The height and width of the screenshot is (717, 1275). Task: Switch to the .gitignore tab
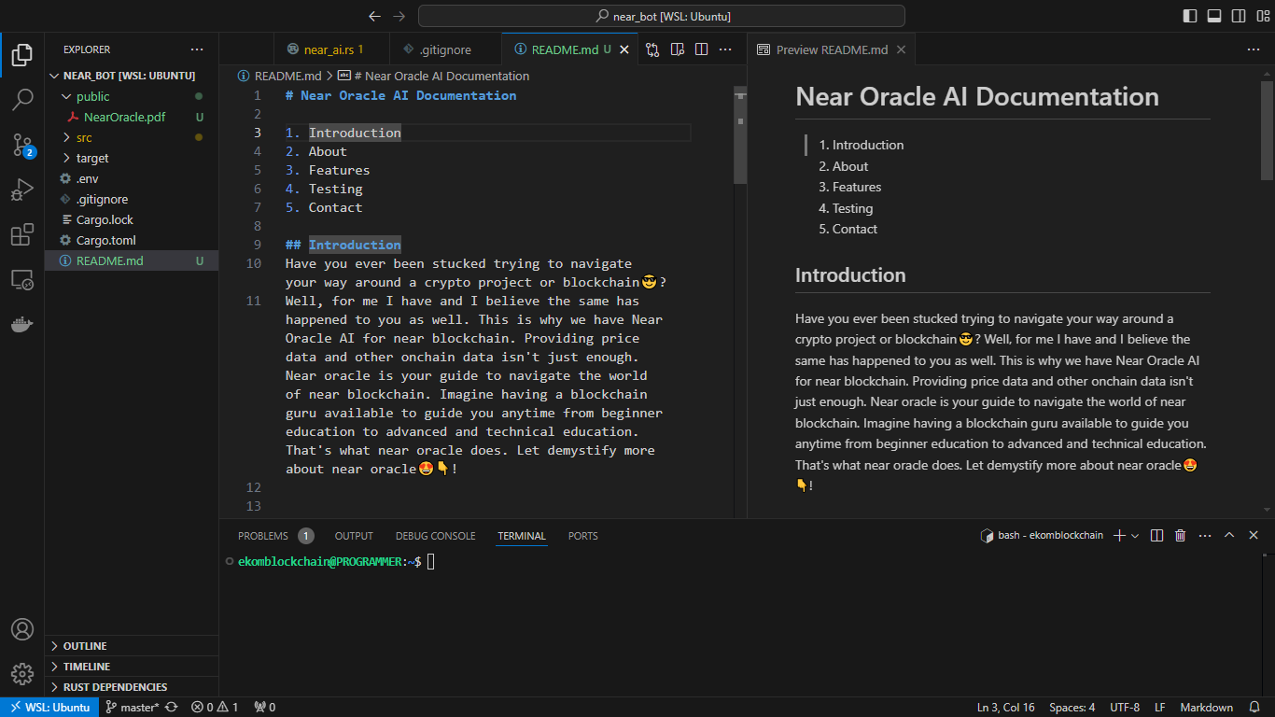click(445, 49)
